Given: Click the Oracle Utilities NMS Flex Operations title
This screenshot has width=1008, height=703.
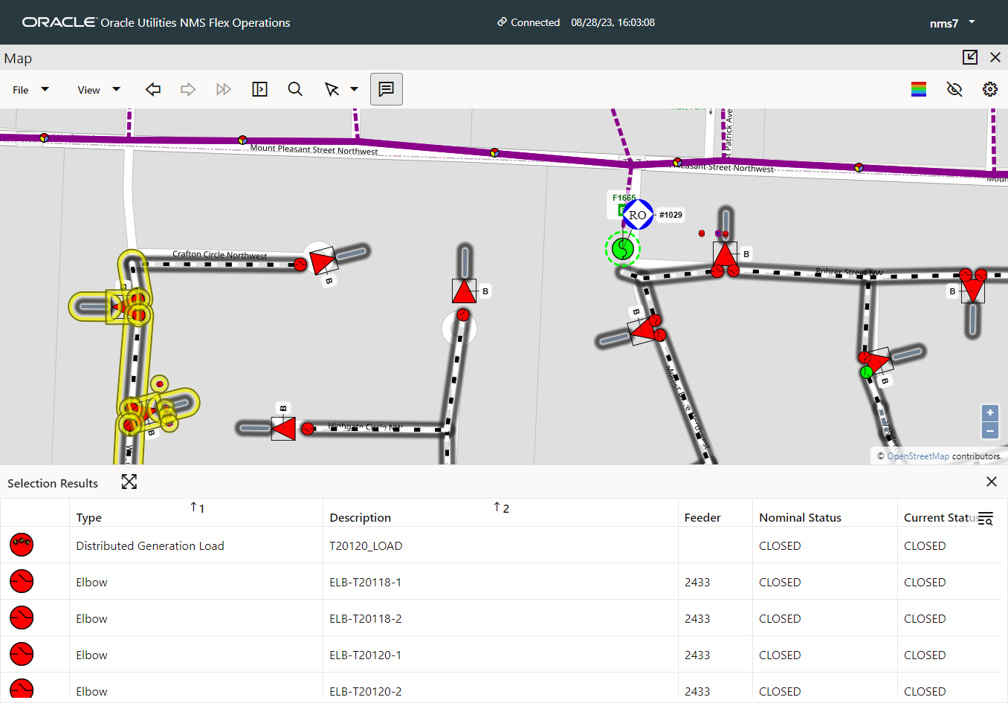Looking at the screenshot, I should 196,23.
